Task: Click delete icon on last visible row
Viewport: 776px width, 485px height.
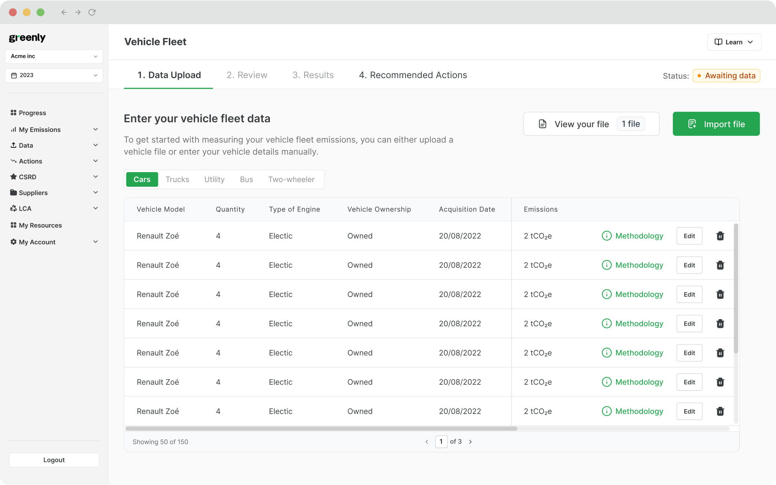Action: [x=720, y=411]
